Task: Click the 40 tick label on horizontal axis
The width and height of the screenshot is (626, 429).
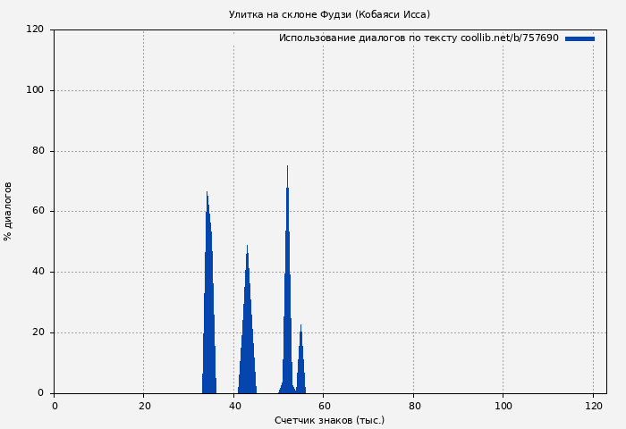Action: [x=234, y=406]
